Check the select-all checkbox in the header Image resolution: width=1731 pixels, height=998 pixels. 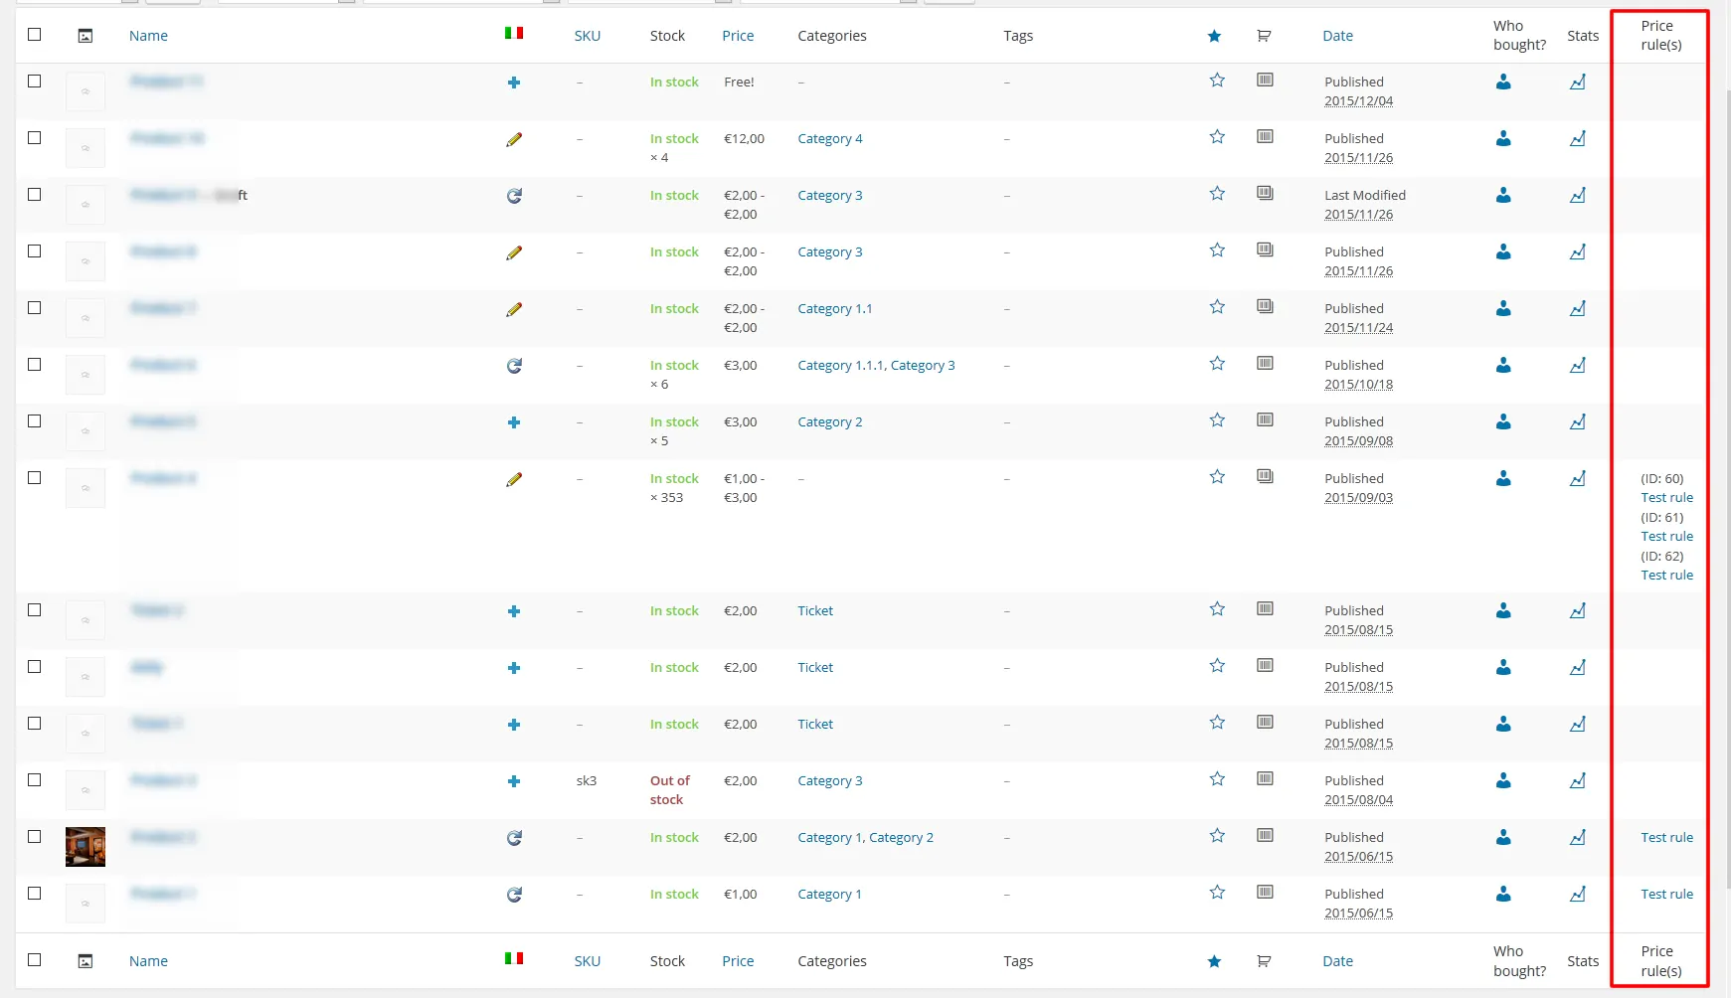click(x=35, y=34)
